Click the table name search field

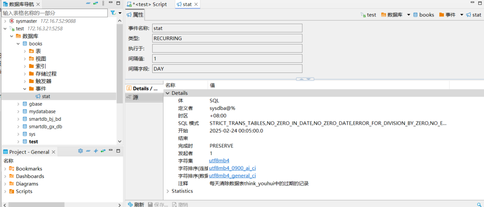(x=55, y=13)
